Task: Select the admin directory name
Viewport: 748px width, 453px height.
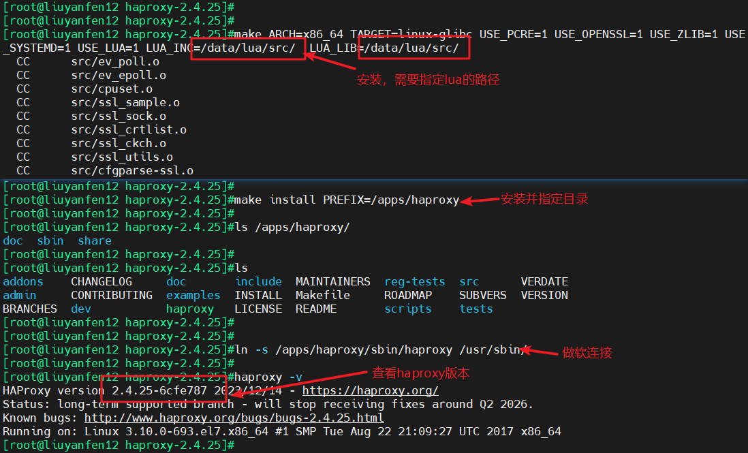Action: click(20, 295)
